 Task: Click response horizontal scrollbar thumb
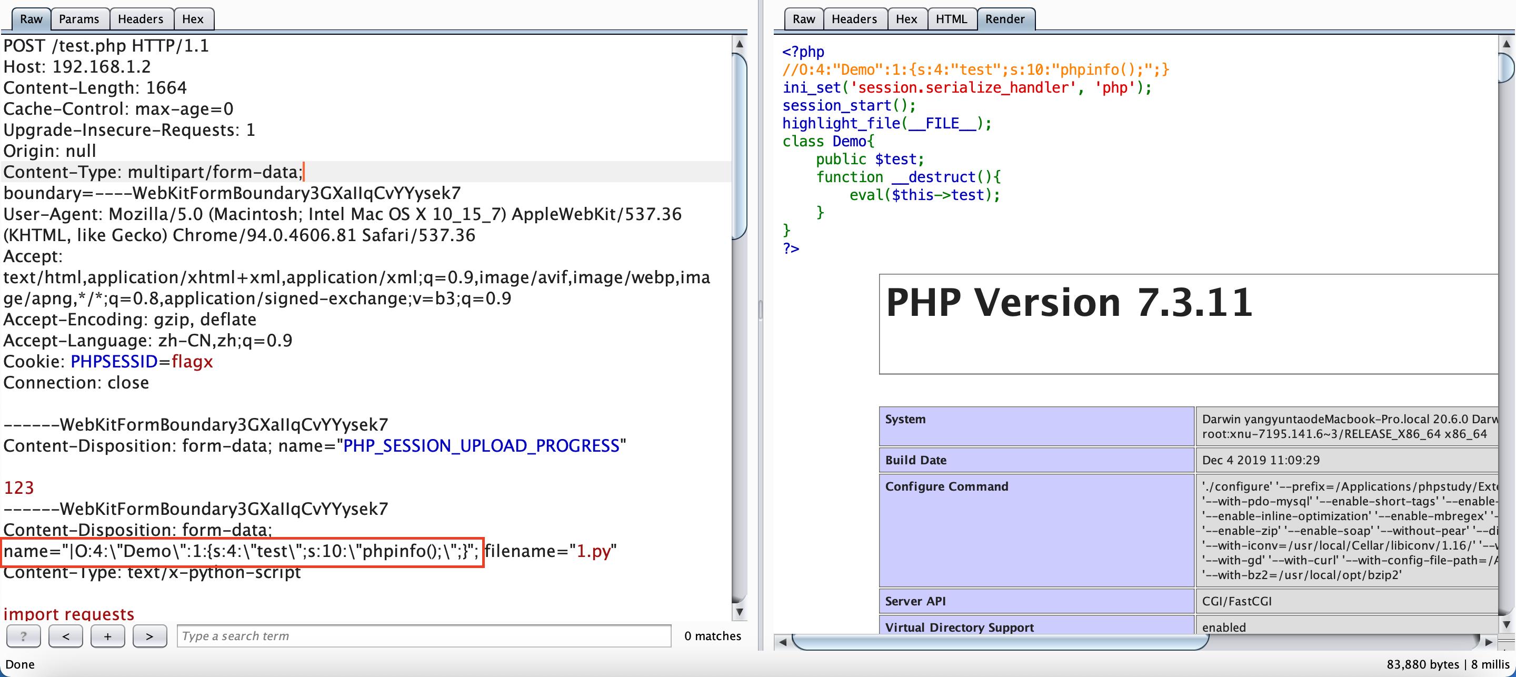tap(1001, 642)
